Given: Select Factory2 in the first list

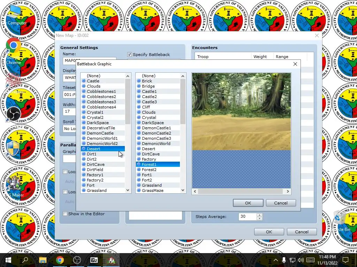Looking at the screenshot, I should click(x=103, y=180).
